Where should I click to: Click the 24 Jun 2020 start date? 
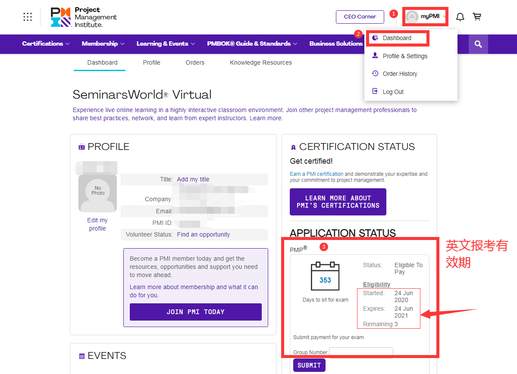404,296
